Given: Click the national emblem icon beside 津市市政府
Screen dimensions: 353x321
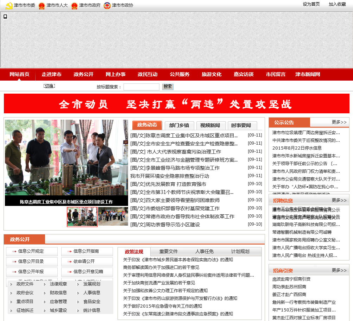Looking at the screenshot, I should click(74, 6).
